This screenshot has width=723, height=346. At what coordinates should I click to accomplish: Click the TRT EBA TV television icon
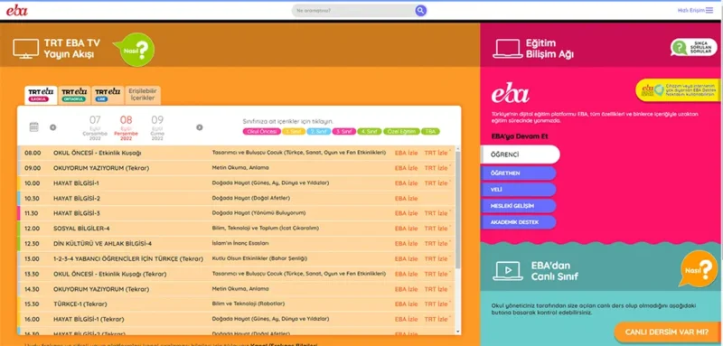tap(26, 49)
